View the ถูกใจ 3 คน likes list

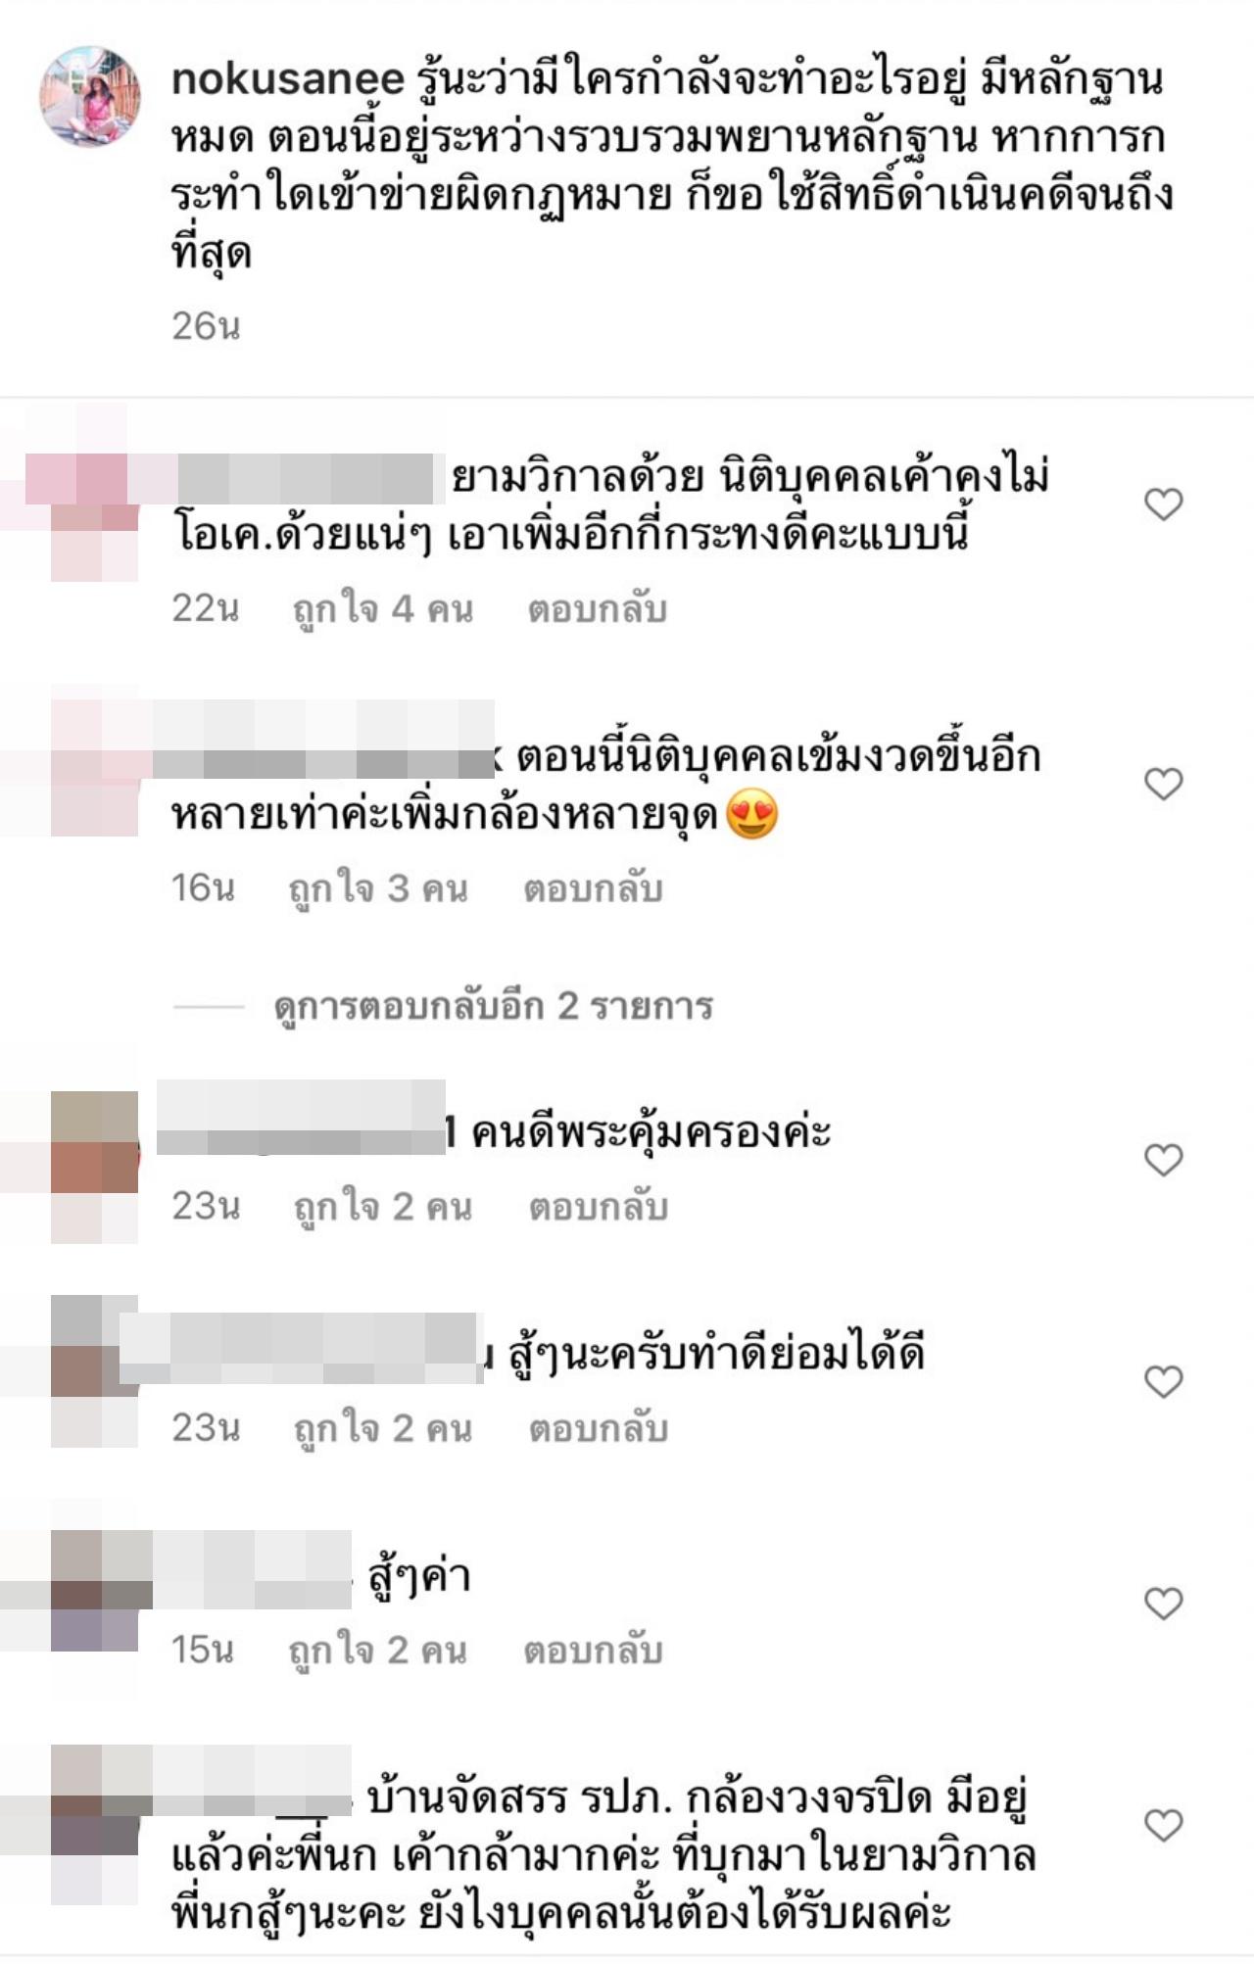pos(378,888)
